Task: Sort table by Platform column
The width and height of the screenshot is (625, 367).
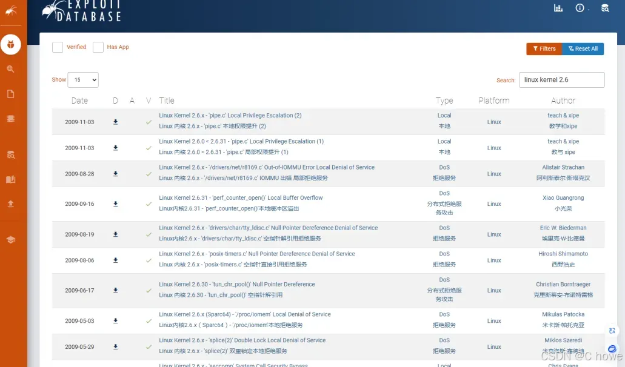Action: pos(494,101)
